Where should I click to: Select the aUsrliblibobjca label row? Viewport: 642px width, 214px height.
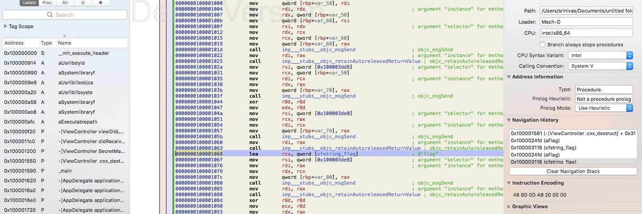point(65,82)
